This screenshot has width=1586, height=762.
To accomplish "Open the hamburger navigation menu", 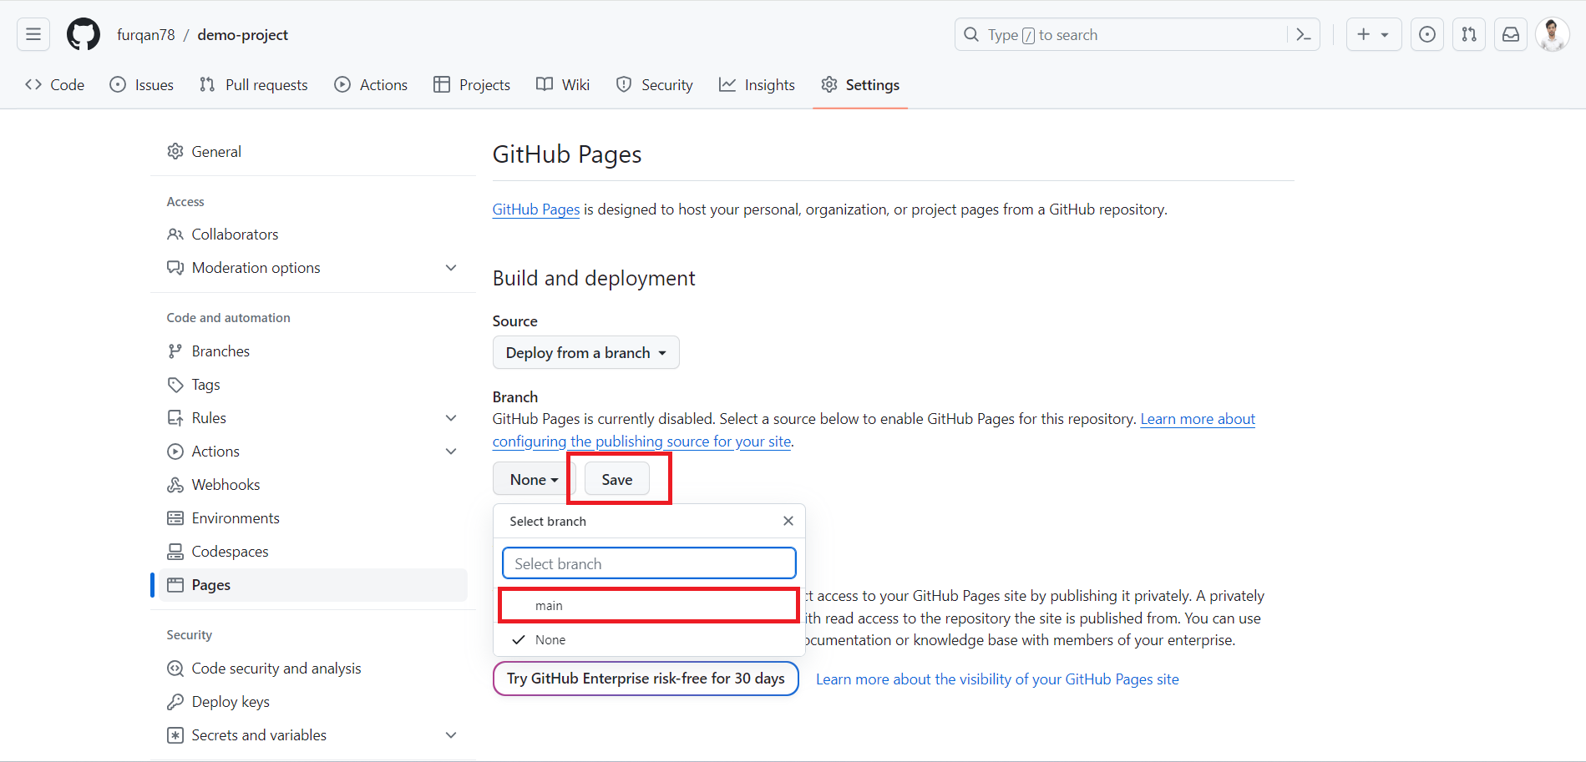I will (33, 34).
